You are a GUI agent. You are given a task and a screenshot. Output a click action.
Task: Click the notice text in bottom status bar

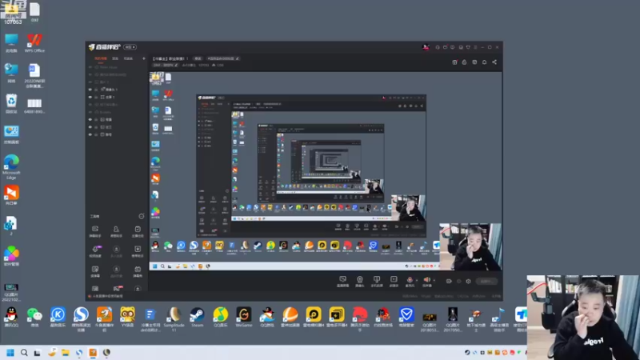(x=108, y=296)
